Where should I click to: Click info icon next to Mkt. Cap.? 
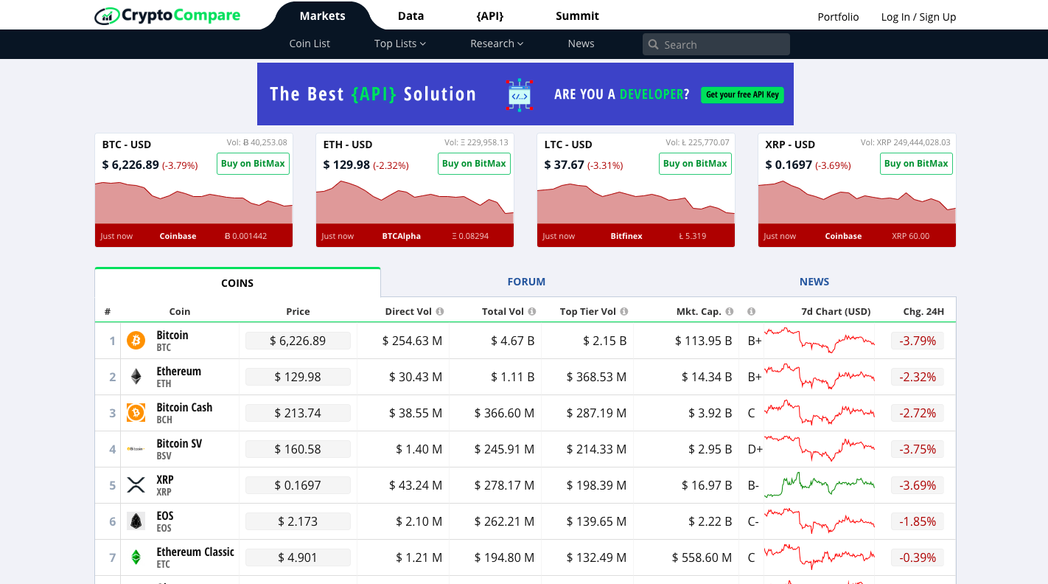point(730,311)
